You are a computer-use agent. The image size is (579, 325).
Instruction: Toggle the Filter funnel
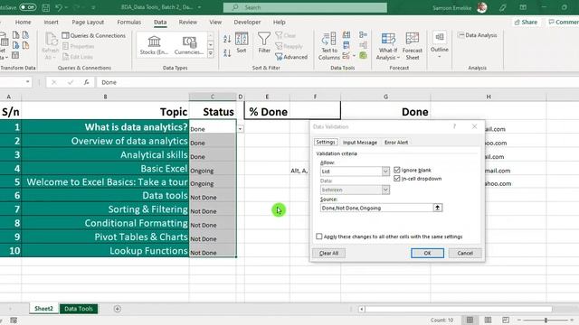click(x=264, y=42)
